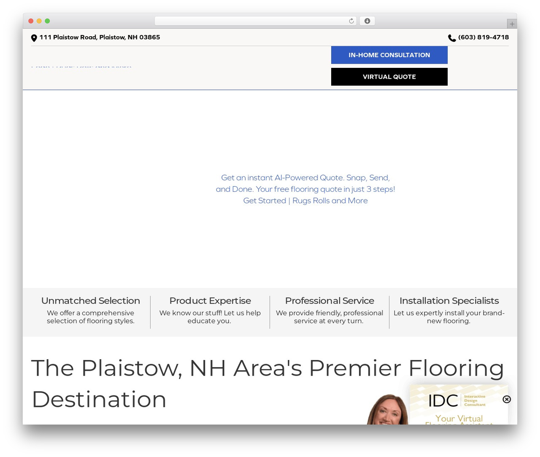The width and height of the screenshot is (540, 457).
Task: Reload the page with the refresh icon
Action: (351, 21)
